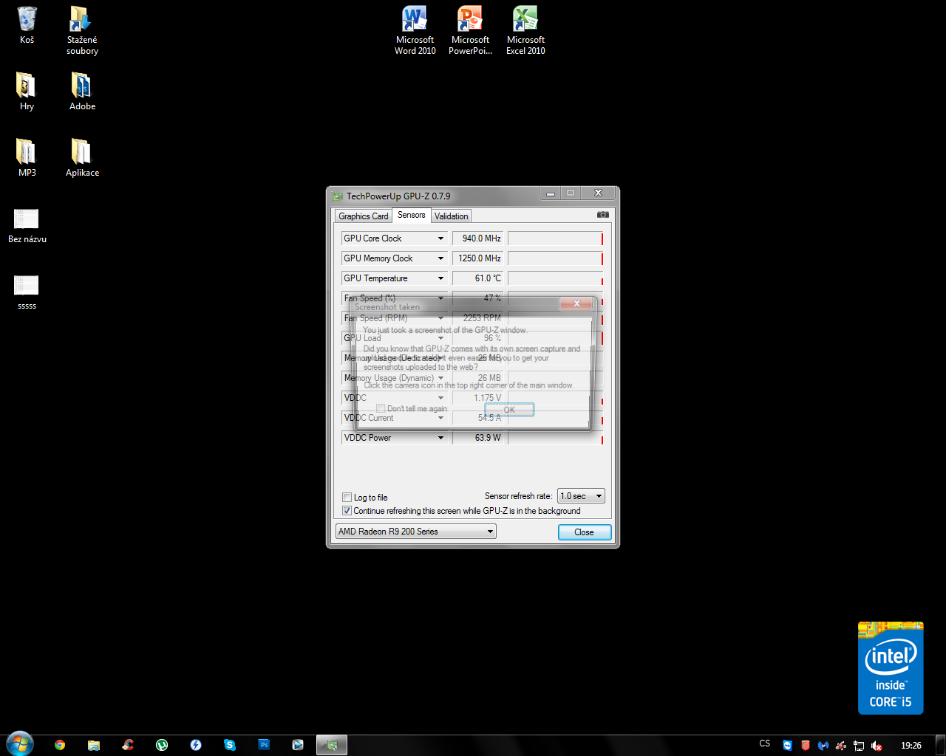Expand the VDDC Power sensor dropdown

tap(441, 438)
